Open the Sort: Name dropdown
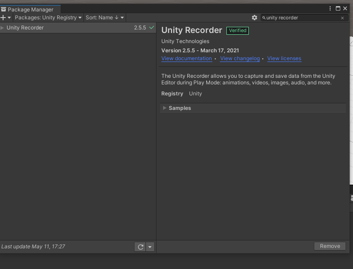This screenshot has height=269, width=353. click(105, 18)
